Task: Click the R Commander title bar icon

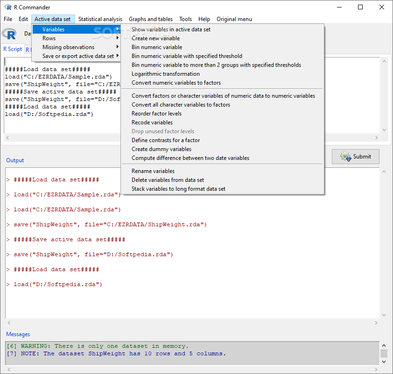Action: 8,7
